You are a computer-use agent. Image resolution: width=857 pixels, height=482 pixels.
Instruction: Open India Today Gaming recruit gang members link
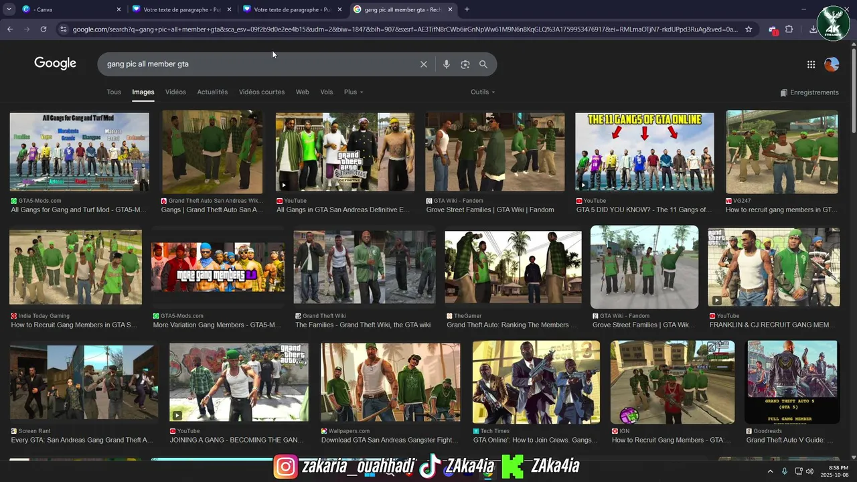[74, 325]
